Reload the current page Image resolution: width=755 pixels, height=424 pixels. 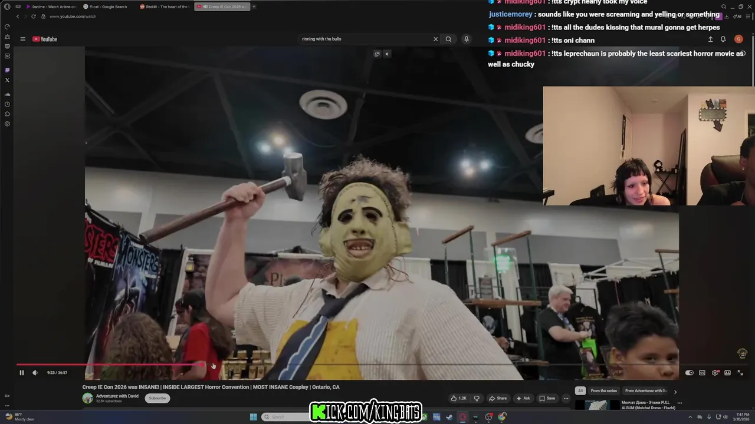pyautogui.click(x=34, y=16)
